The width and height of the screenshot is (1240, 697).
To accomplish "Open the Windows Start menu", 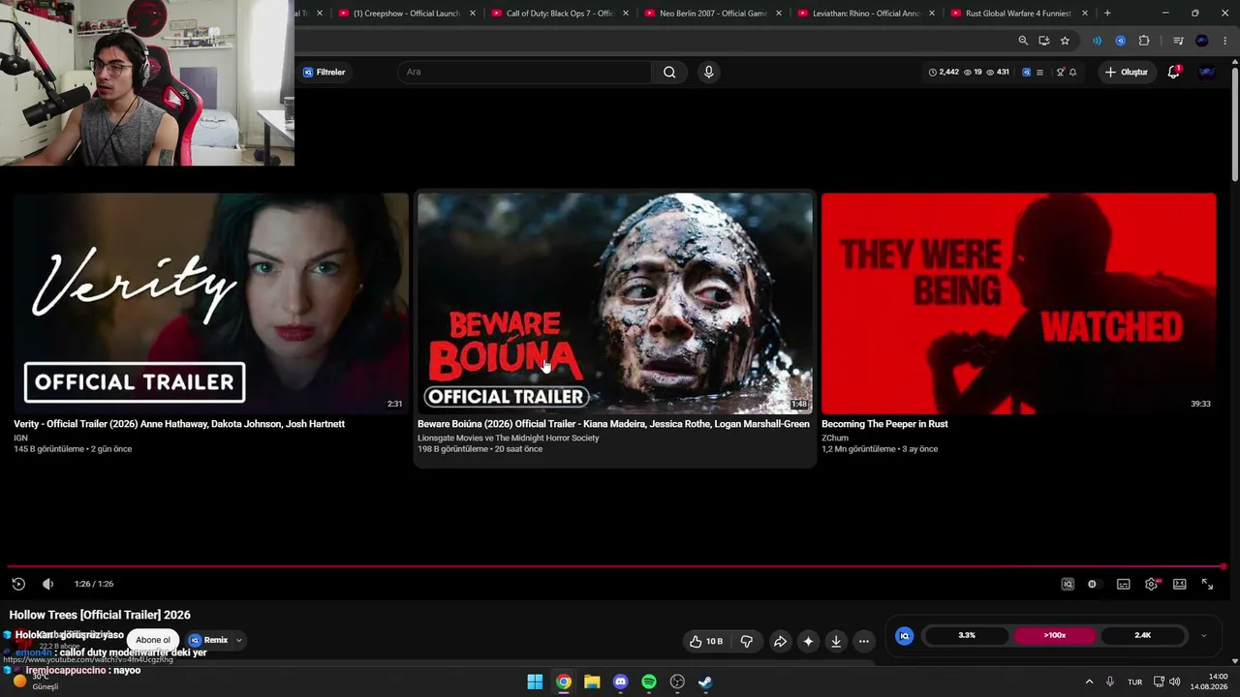I will click(535, 682).
